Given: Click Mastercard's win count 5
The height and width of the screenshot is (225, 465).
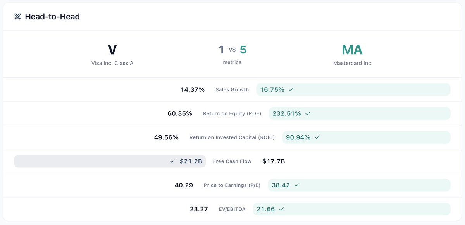Looking at the screenshot, I should pyautogui.click(x=243, y=50).
